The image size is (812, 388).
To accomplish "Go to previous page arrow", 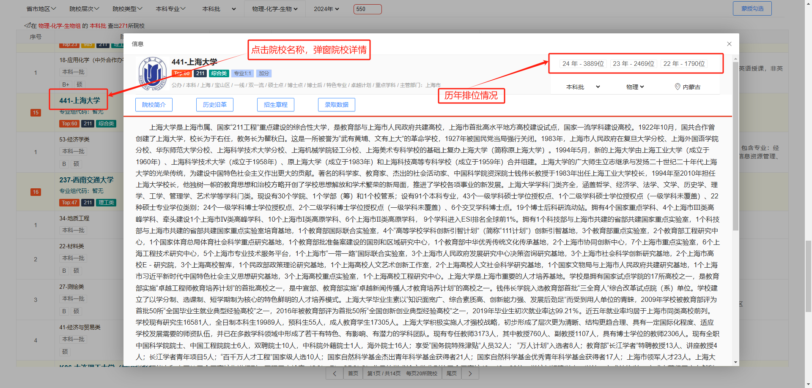I will click(x=335, y=373).
